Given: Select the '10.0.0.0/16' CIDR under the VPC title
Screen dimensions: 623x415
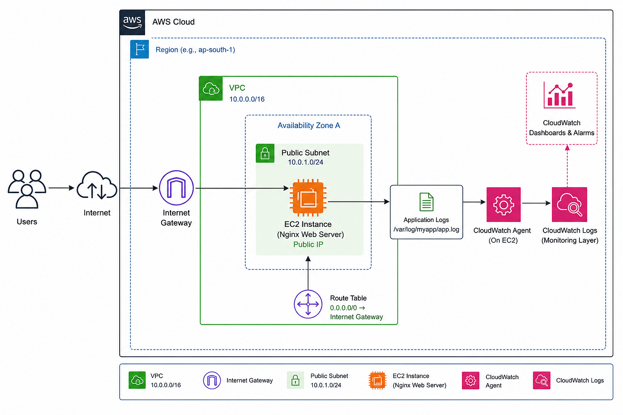Looking at the screenshot, I should click(247, 99).
